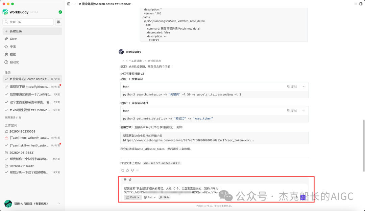Viewport: 365px width, 211px height.
Task: Open the Auto model dropdown
Action: click(x=150, y=197)
